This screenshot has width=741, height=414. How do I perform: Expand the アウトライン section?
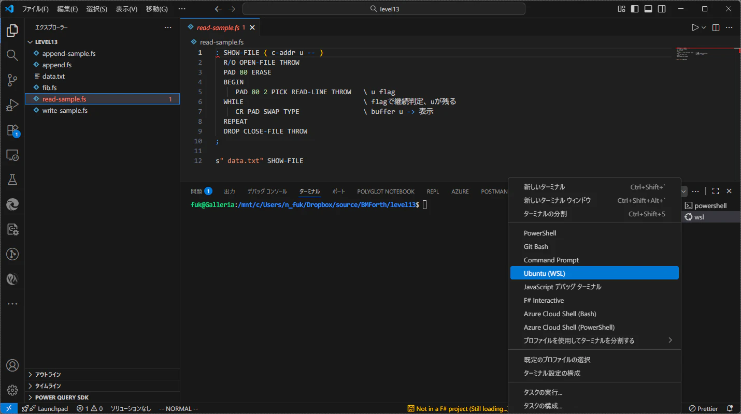(48, 375)
